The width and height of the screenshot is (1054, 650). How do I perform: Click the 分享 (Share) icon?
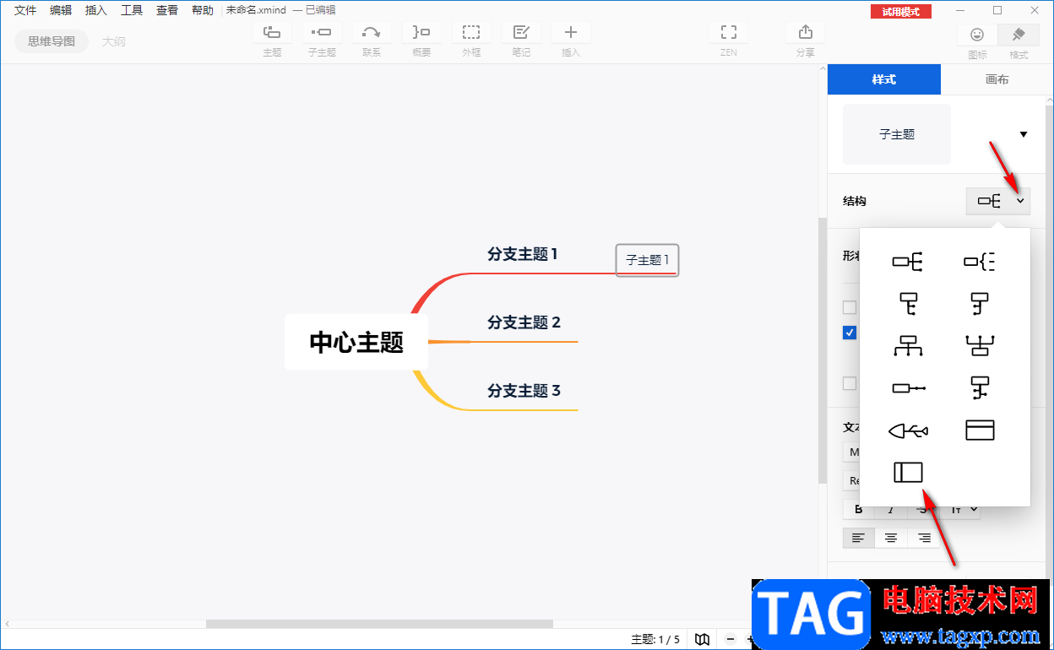pos(805,33)
